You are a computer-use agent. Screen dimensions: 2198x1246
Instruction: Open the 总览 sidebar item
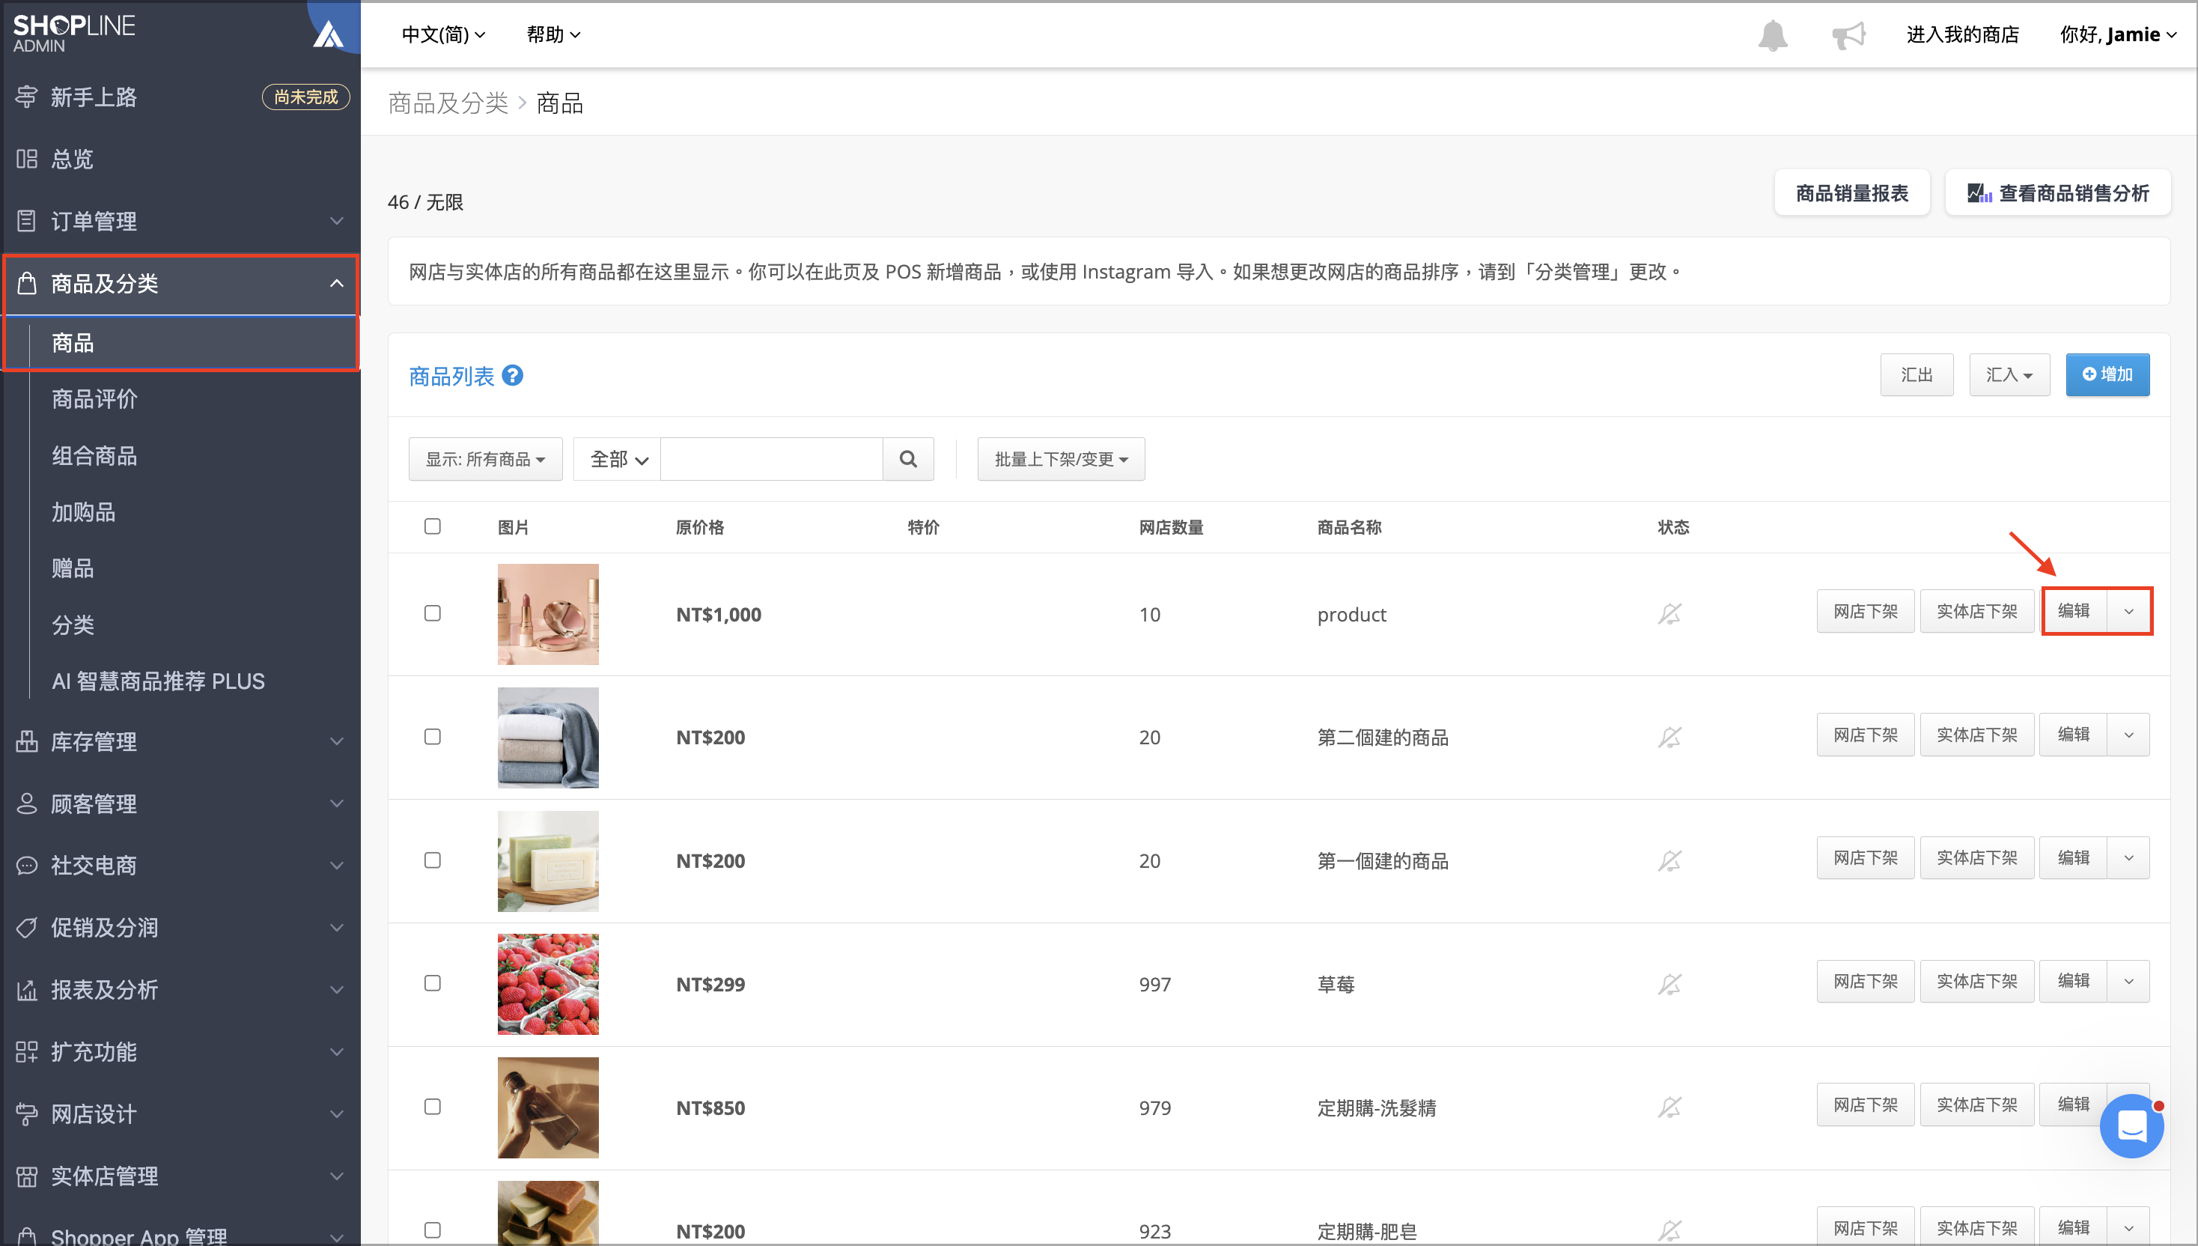(x=180, y=159)
